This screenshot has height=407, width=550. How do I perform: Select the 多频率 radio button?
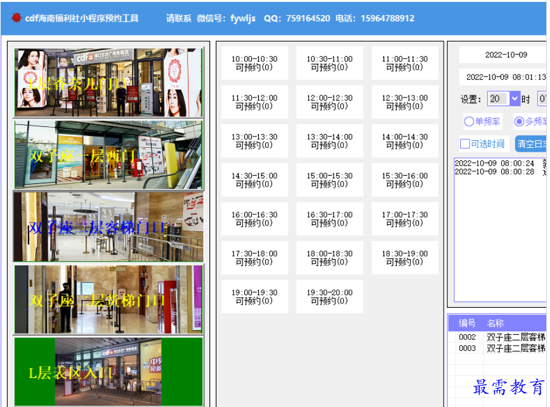pyautogui.click(x=530, y=121)
